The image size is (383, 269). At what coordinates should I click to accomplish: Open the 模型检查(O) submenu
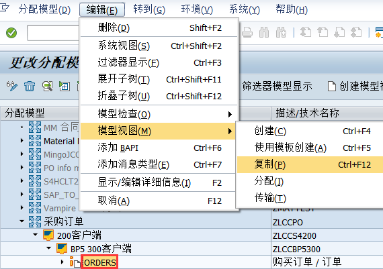pyautogui.click(x=159, y=114)
